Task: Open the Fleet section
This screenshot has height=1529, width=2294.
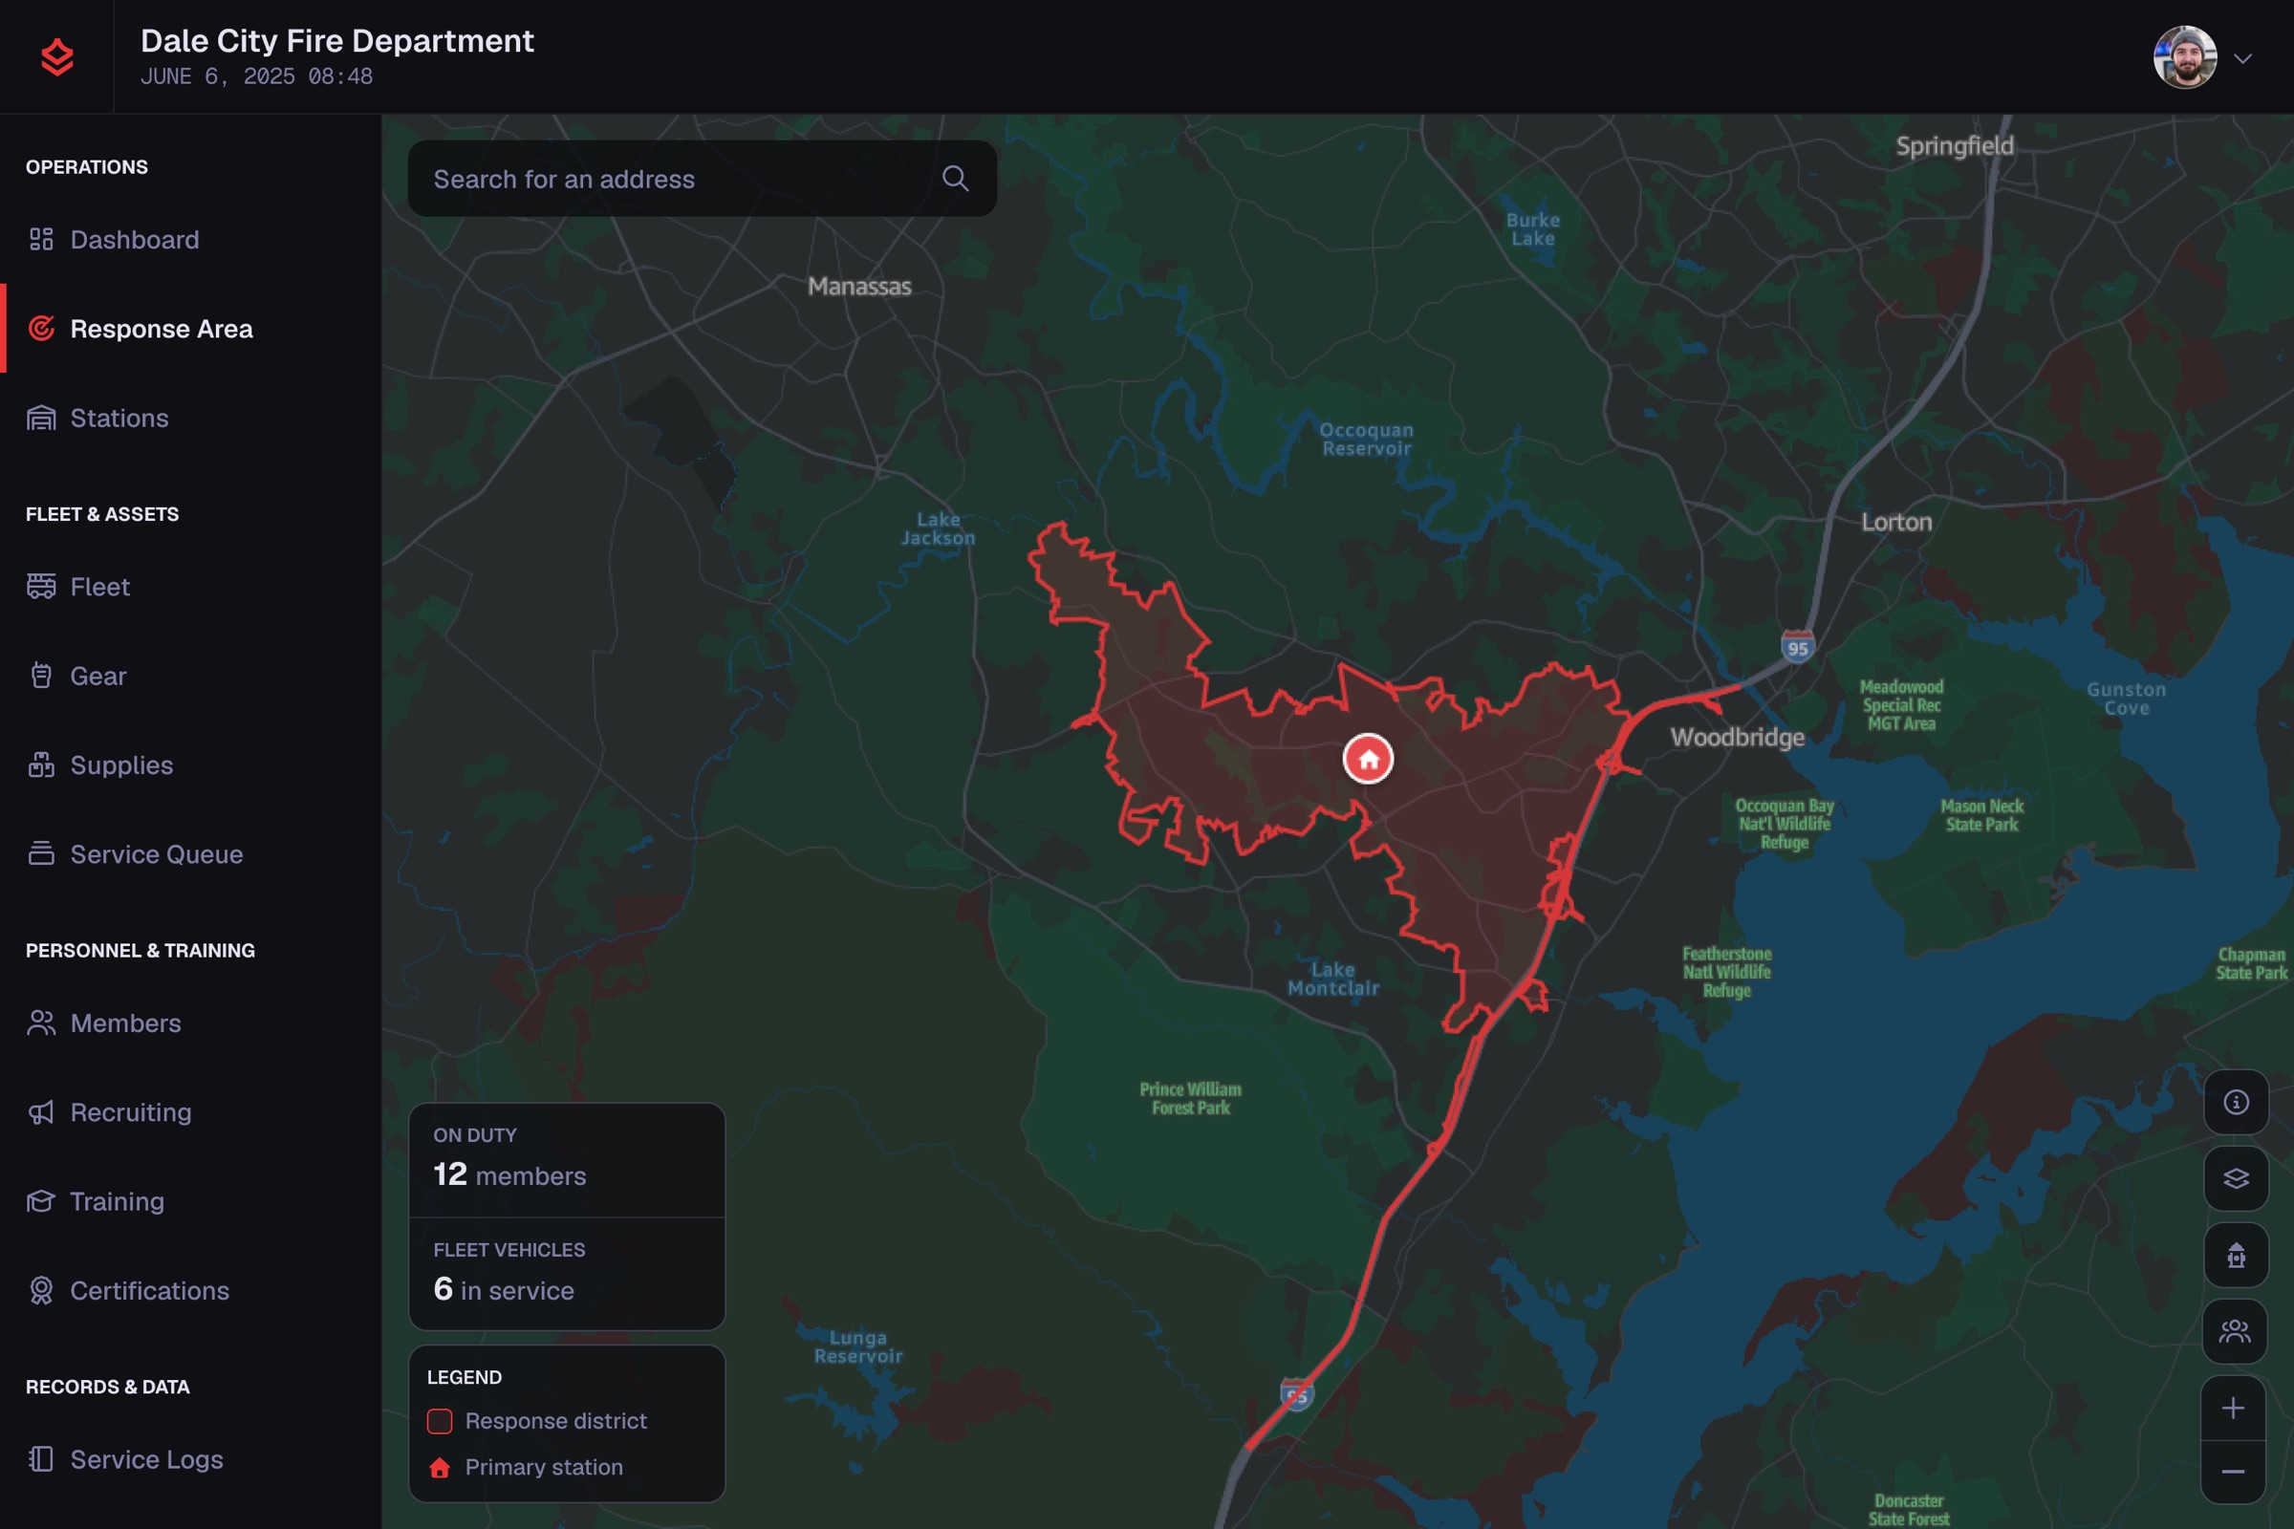Action: point(191,587)
